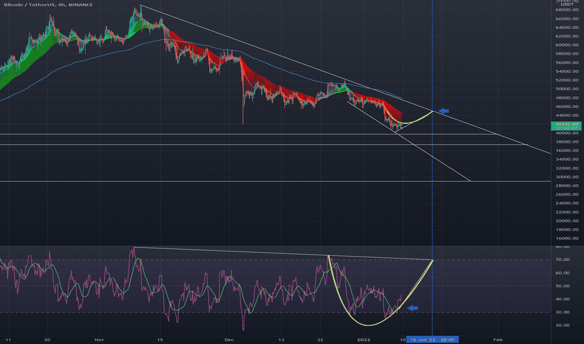
Task: Click the Nov label on time axis
Action: (99, 340)
